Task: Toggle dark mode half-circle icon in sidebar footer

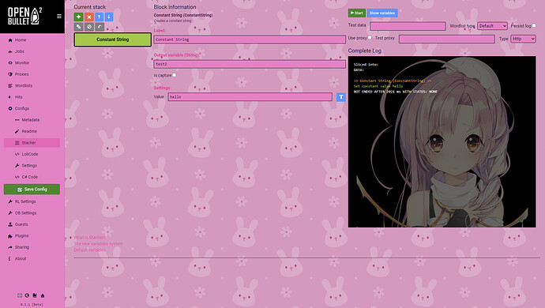Action: click(x=27, y=295)
